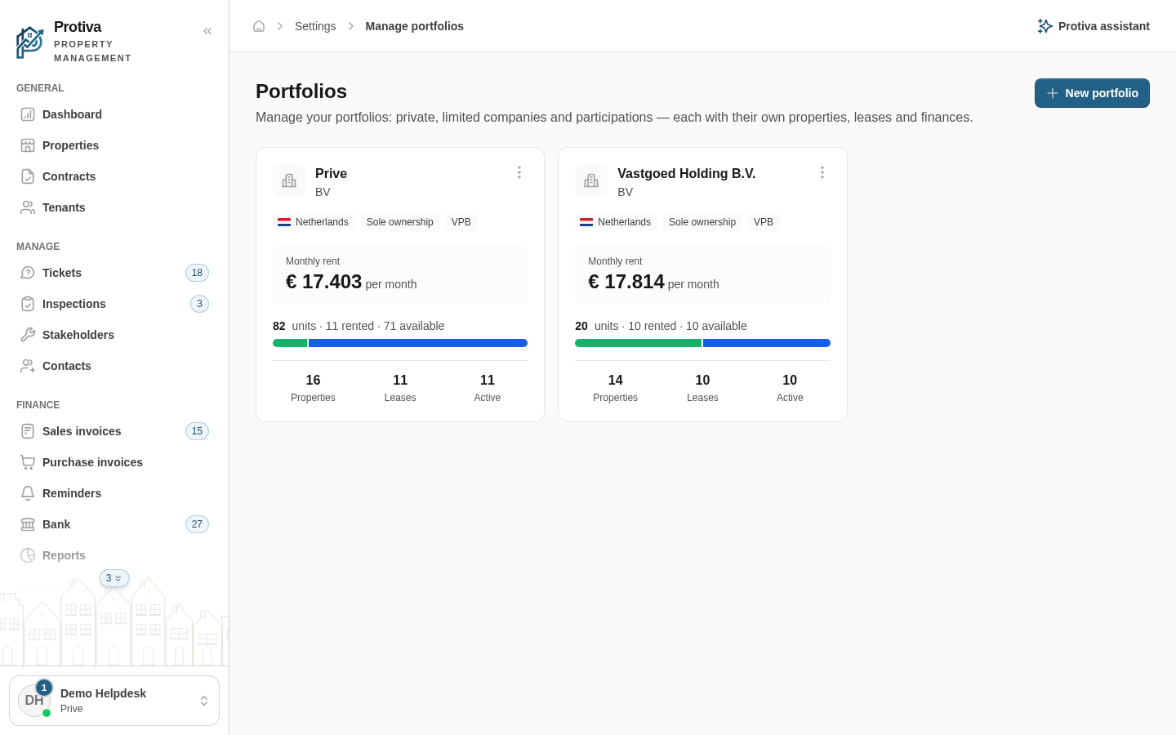The height and width of the screenshot is (735, 1176).
Task: Click the Sales invoices receipt icon
Action: [28, 431]
